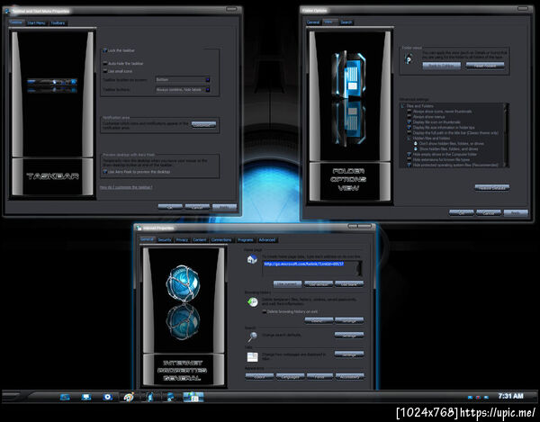Check Always show menus in Folder Options

coord(409,117)
